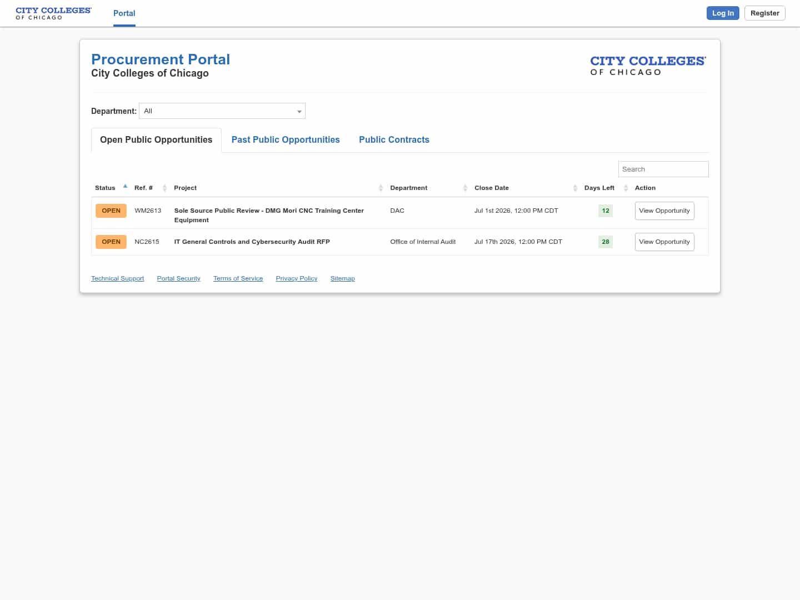
Task: Click Office of Internal Audit cell
Action: [423, 242]
